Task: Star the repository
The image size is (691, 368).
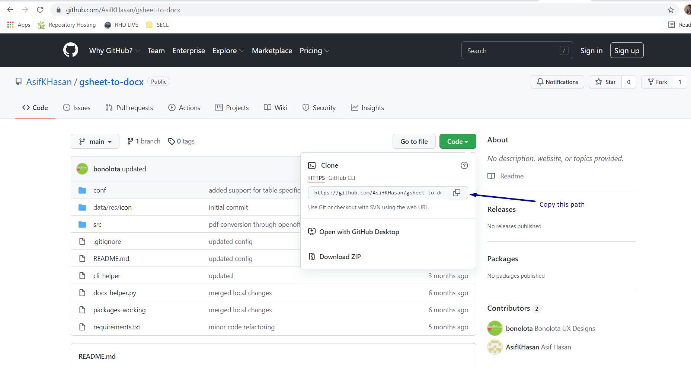Action: pos(605,82)
